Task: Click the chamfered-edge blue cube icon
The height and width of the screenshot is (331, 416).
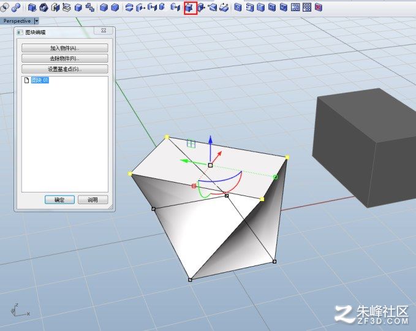Action: coord(115,8)
